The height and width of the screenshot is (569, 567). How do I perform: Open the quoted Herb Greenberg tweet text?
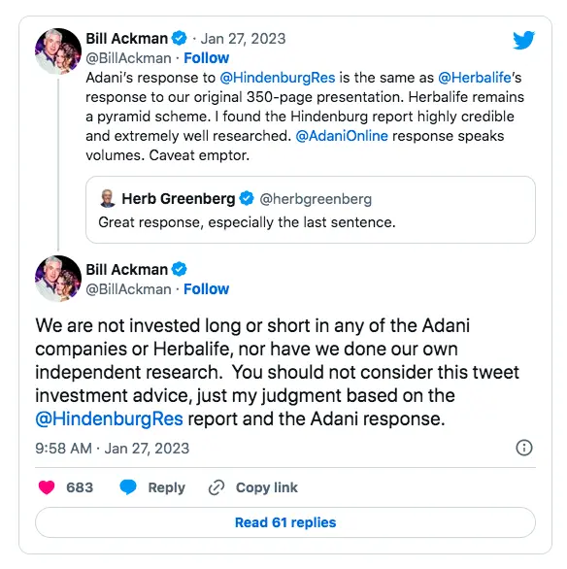pyautogui.click(x=247, y=222)
